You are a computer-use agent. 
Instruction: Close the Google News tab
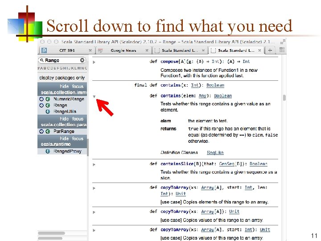coord(147,50)
